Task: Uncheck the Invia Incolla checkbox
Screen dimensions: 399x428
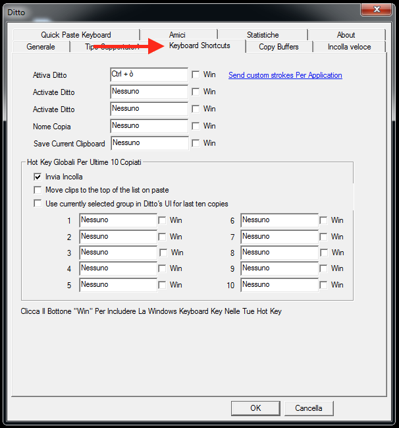Action: pos(38,177)
